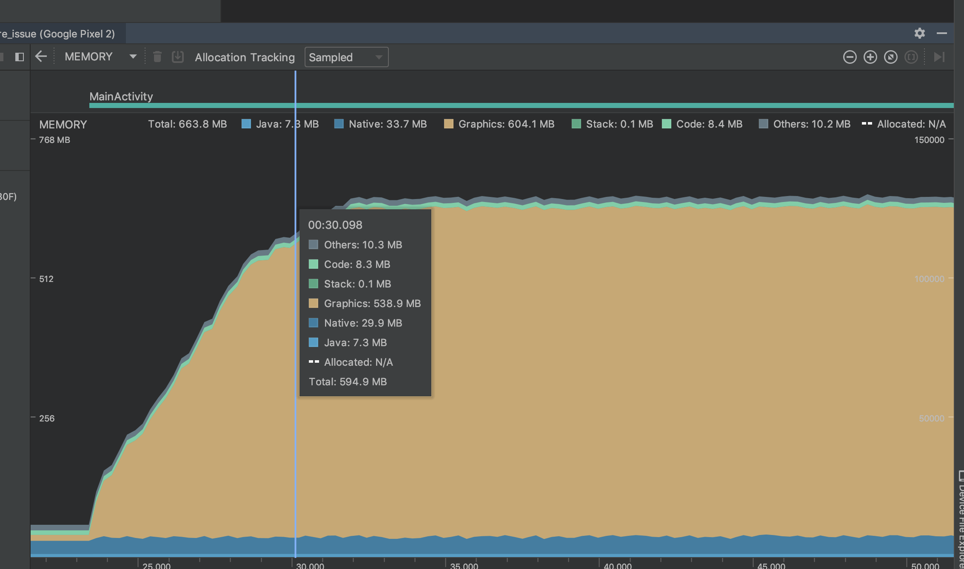Open profiler settings via the gear icon
Image resolution: width=964 pixels, height=569 pixels.
click(x=920, y=34)
